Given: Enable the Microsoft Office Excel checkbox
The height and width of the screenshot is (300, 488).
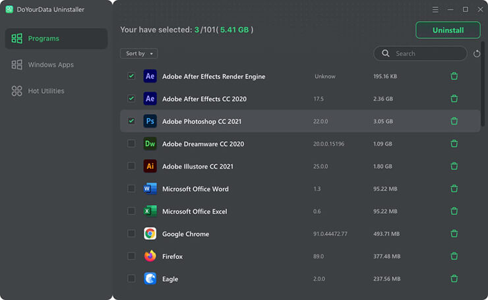Looking at the screenshot, I should (131, 212).
